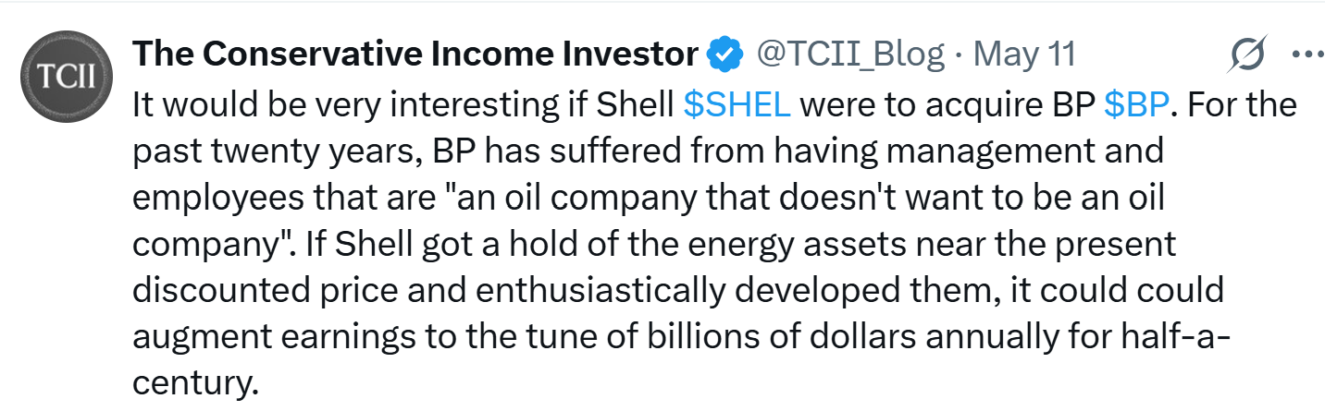Viewport: 1325px width, 411px height.
Task: Open The Conservative Income Investor profile name
Action: tap(415, 55)
